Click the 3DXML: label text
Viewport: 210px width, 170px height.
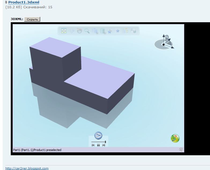click(17, 19)
